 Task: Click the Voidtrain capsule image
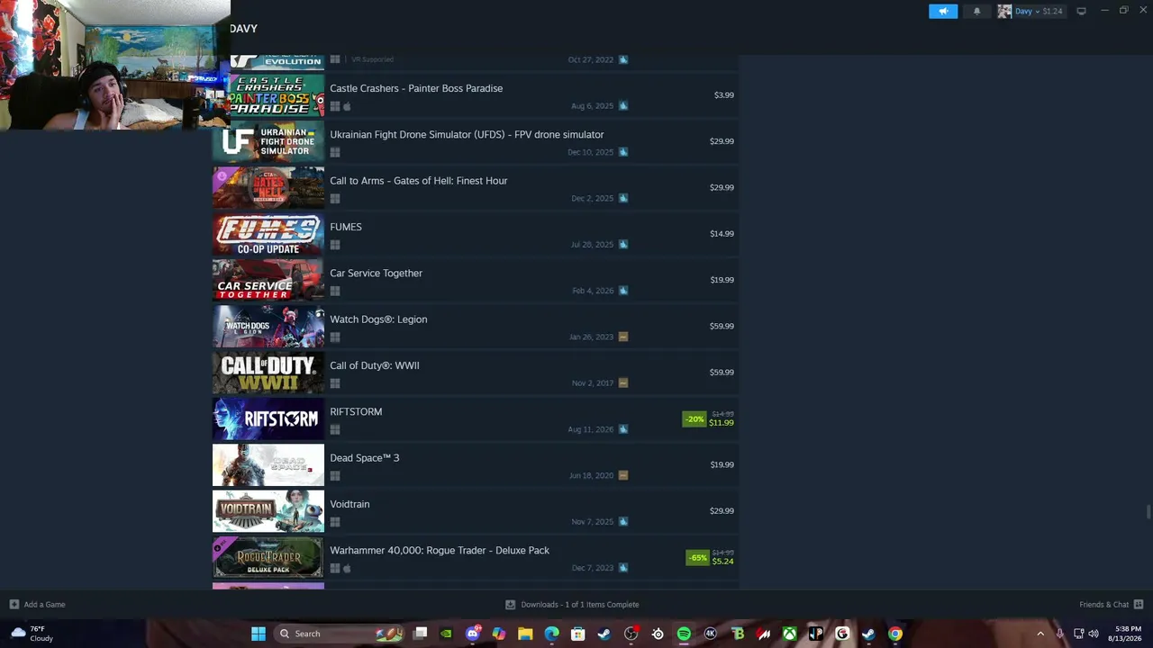(x=268, y=511)
